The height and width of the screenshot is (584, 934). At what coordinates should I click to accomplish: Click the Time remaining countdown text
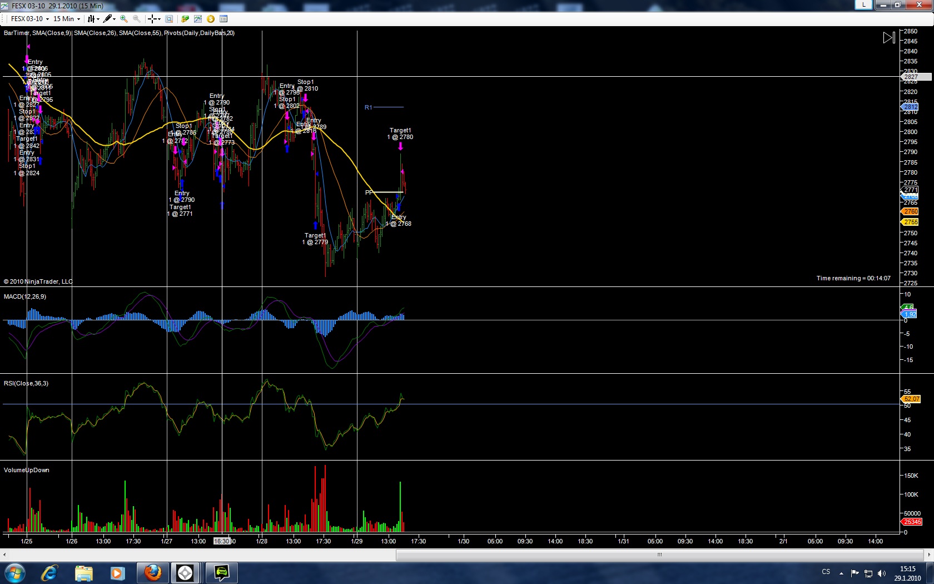[853, 278]
